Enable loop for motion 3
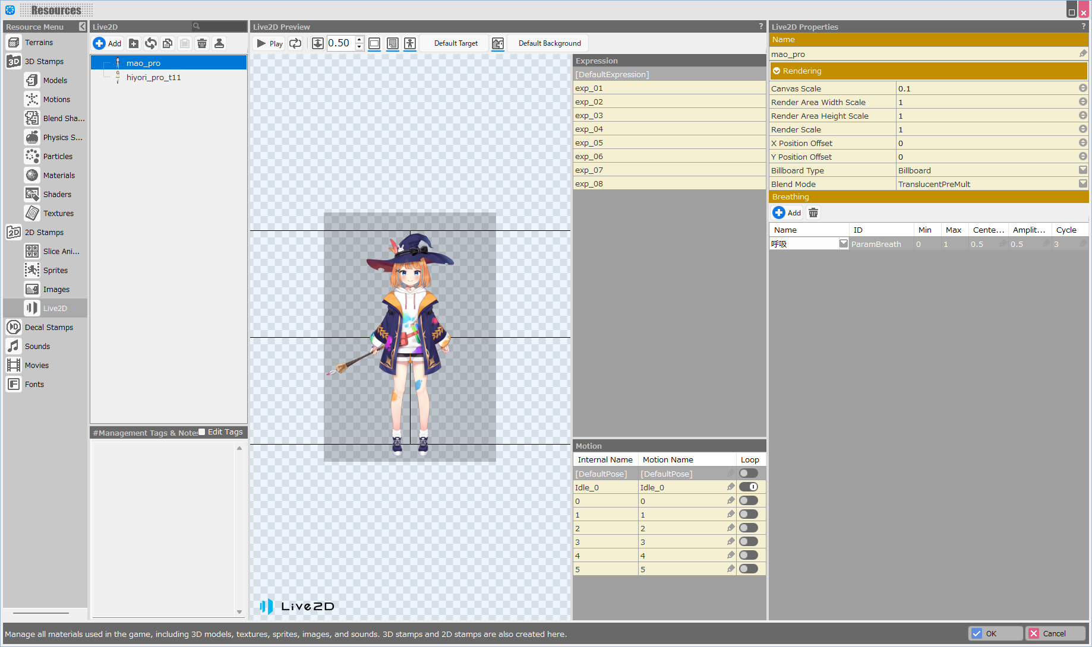The image size is (1092, 647). coord(749,542)
